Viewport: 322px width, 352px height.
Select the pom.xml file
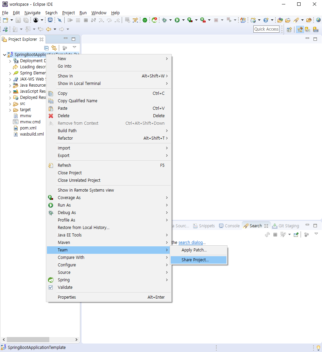[28, 128]
